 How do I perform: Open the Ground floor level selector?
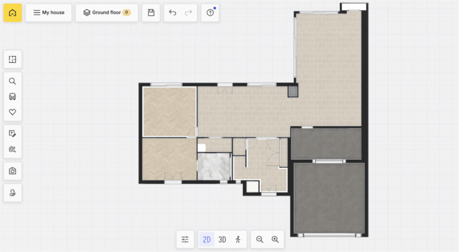point(107,13)
